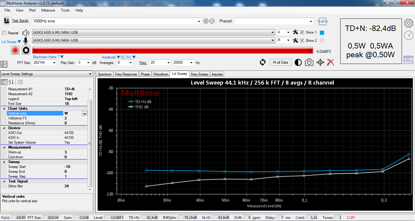This screenshot has width=415, height=221.
Task: Switch to the Impulse tab
Action: coord(217,74)
